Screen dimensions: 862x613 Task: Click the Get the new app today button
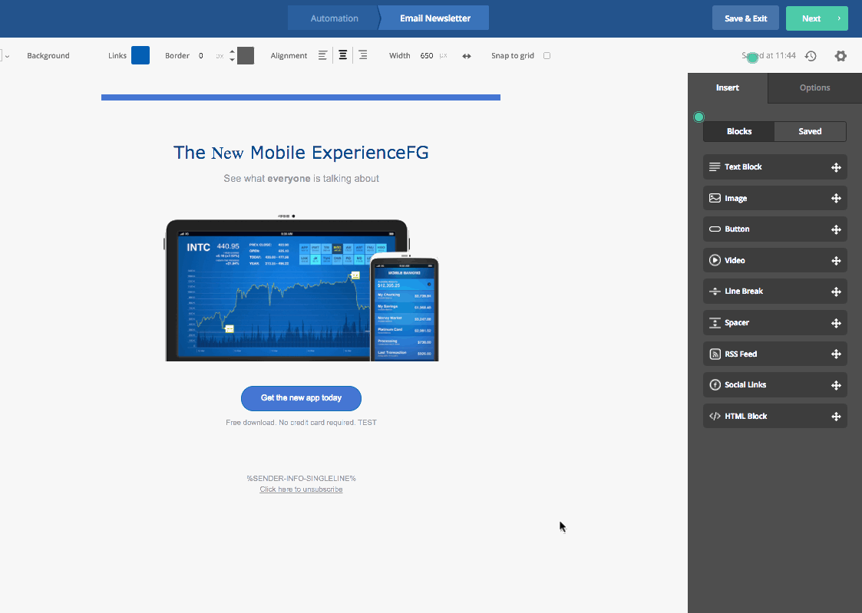[301, 398]
